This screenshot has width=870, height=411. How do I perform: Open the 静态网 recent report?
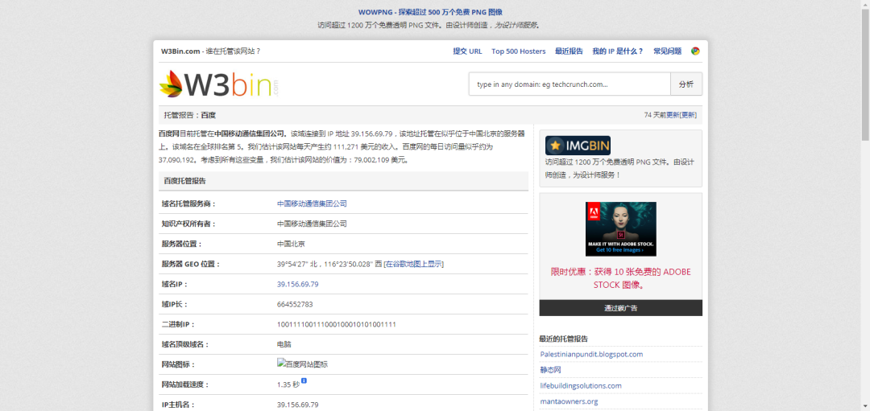550,370
